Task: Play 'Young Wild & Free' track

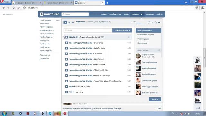Action: click(67, 81)
